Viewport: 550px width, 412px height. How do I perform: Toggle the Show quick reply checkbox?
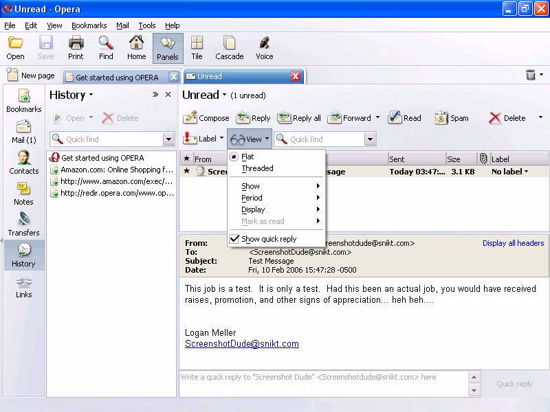[234, 239]
